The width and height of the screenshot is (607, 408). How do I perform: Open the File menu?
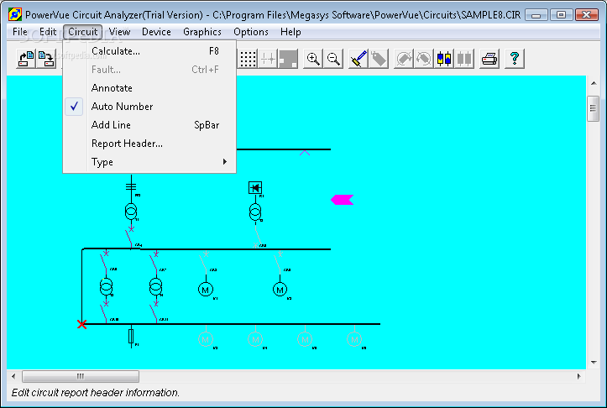pyautogui.click(x=20, y=32)
